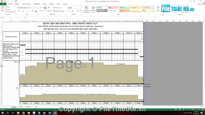Apply the Good cell style
Viewport: 205px width, 115px height.
125,8
